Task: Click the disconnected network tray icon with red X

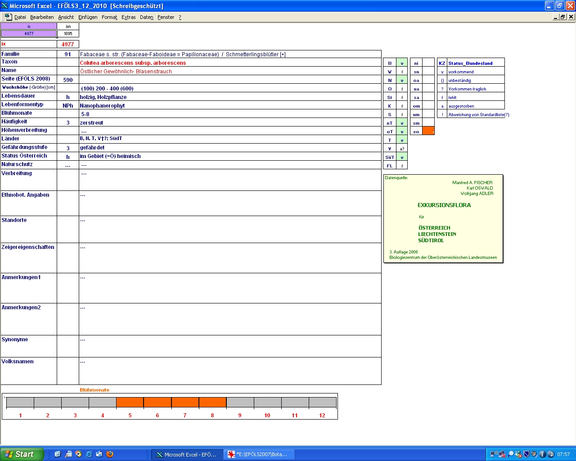Action: (x=502, y=454)
